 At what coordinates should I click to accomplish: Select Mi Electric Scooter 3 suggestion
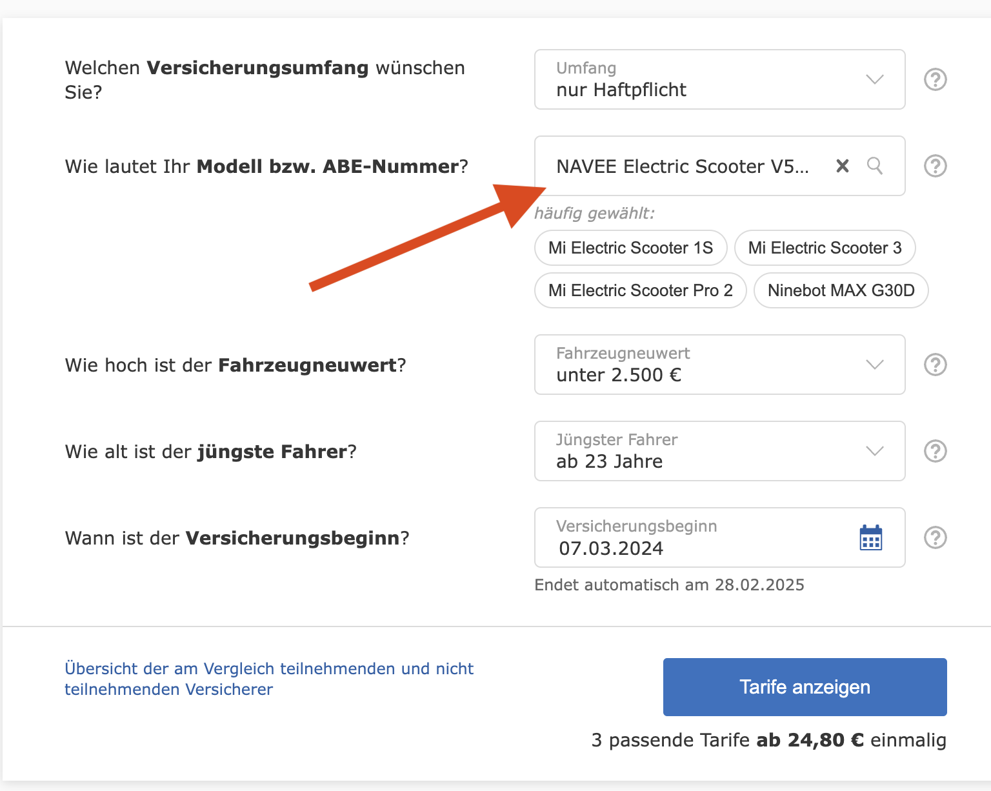825,248
